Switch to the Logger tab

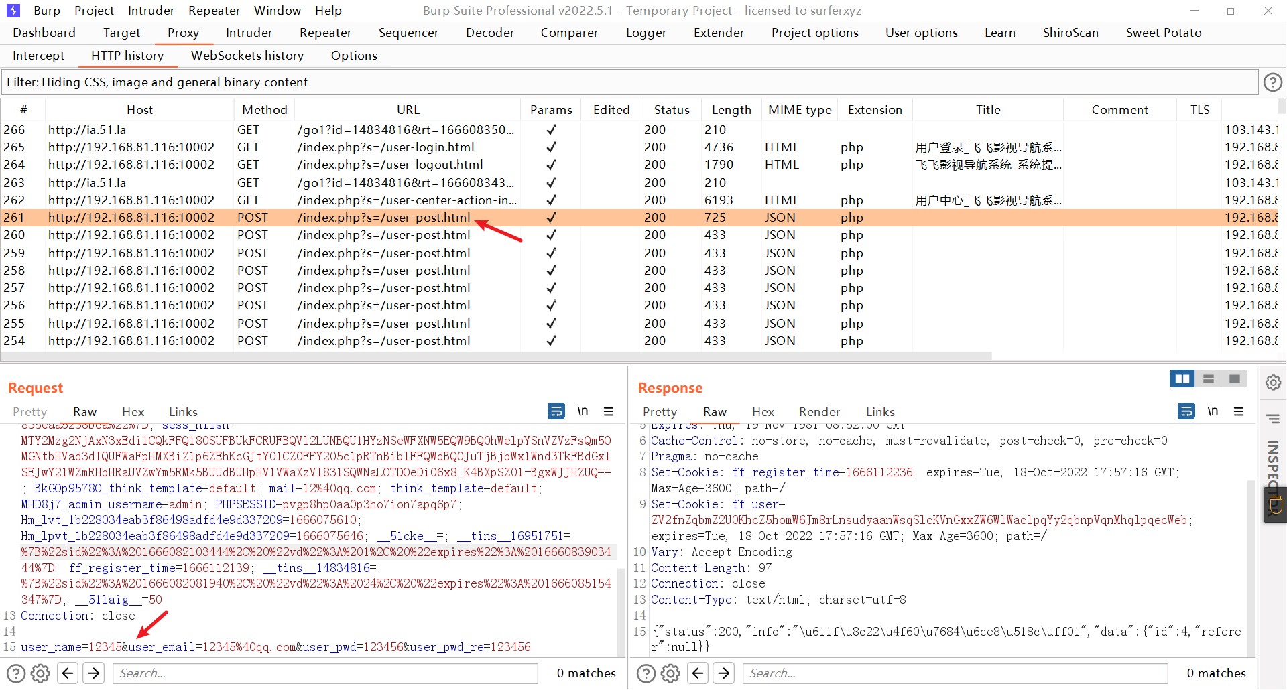pos(646,33)
